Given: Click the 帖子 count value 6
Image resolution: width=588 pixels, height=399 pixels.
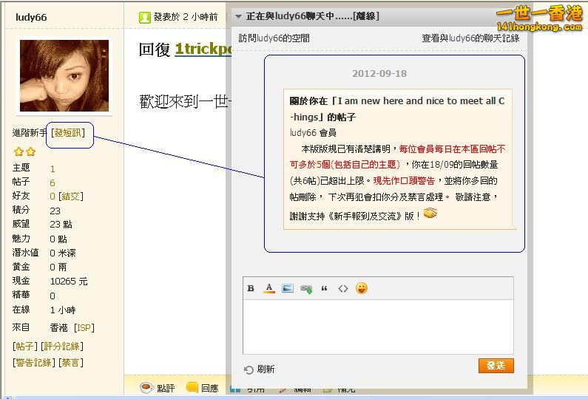Looking at the screenshot, I should [x=53, y=183].
